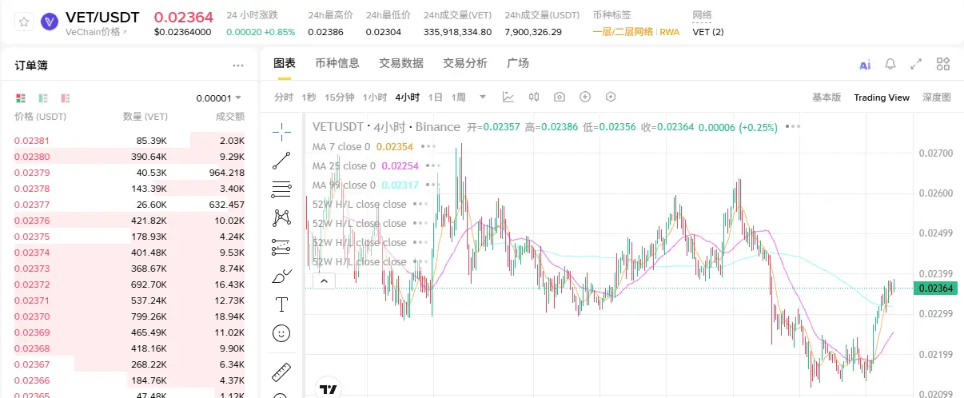Select the text annotation tool
The width and height of the screenshot is (964, 398).
tap(281, 304)
